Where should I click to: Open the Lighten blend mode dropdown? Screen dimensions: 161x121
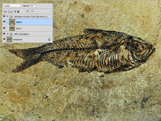(x=13, y=6)
